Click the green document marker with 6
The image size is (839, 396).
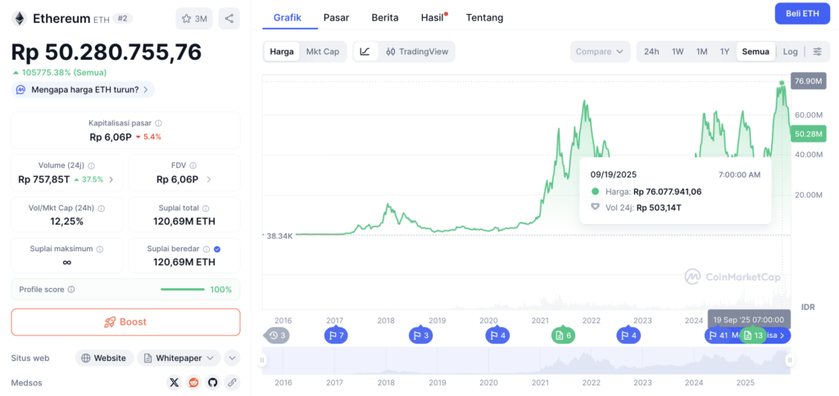[x=564, y=335]
